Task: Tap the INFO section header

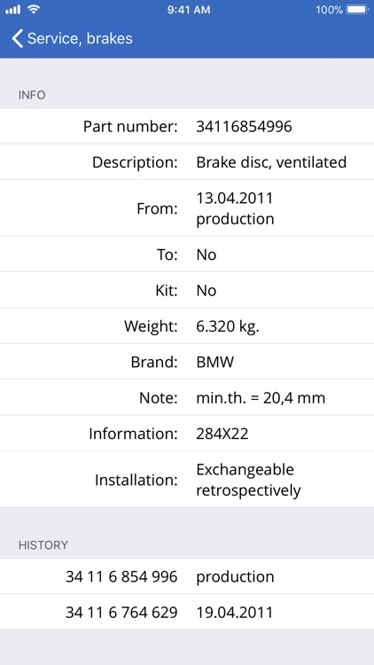Action: (x=32, y=95)
